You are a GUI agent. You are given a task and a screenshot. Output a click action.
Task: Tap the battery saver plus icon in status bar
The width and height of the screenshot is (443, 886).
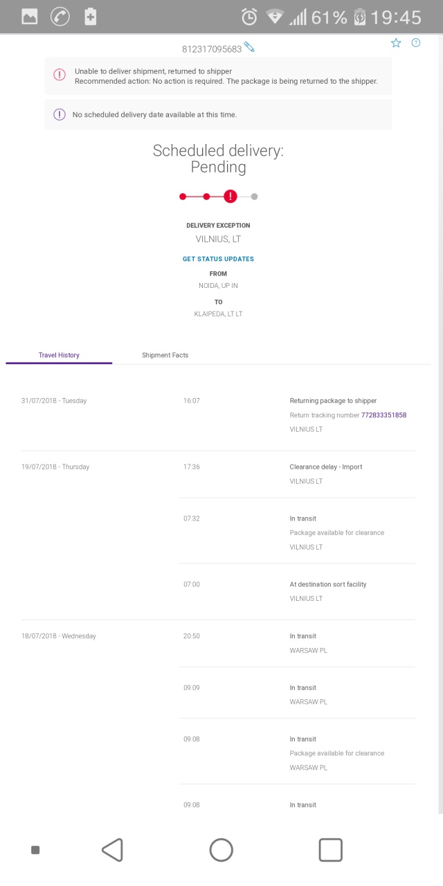91,17
